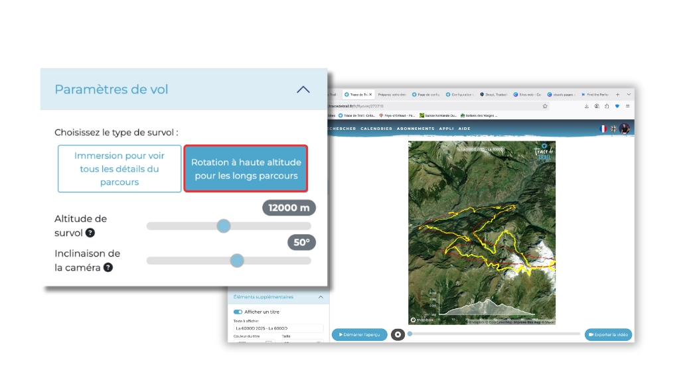Select the Immersion flyover type option
This screenshot has width=697, height=374.
click(119, 168)
